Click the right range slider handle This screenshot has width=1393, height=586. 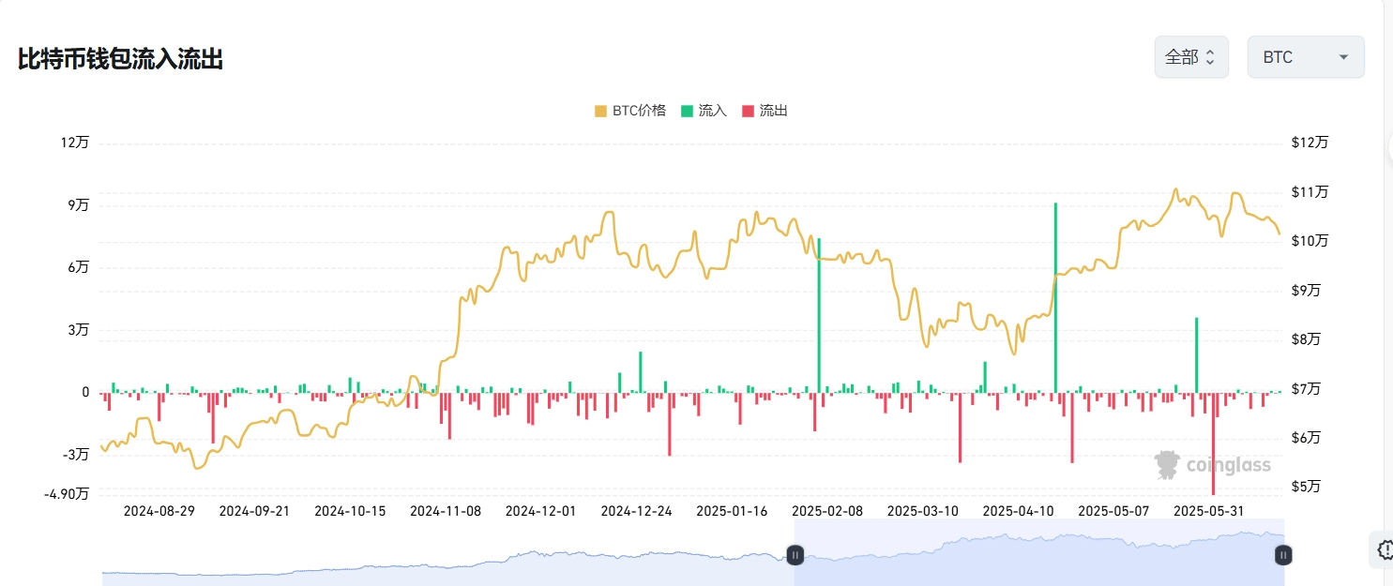click(x=1282, y=555)
